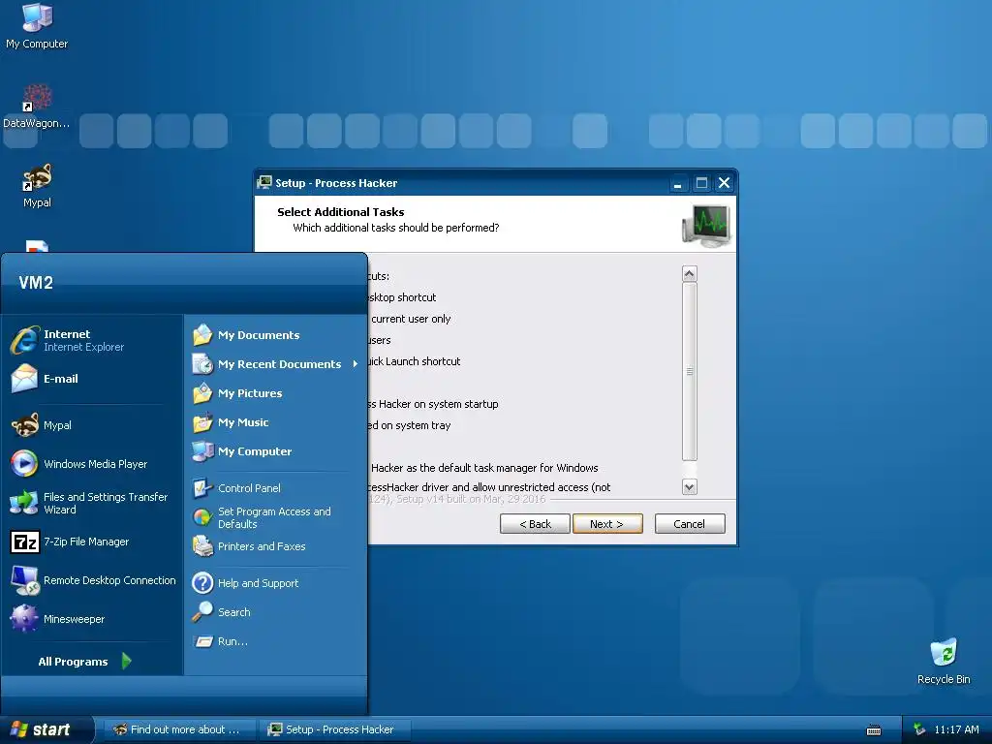Click the Start button

pos(46,729)
